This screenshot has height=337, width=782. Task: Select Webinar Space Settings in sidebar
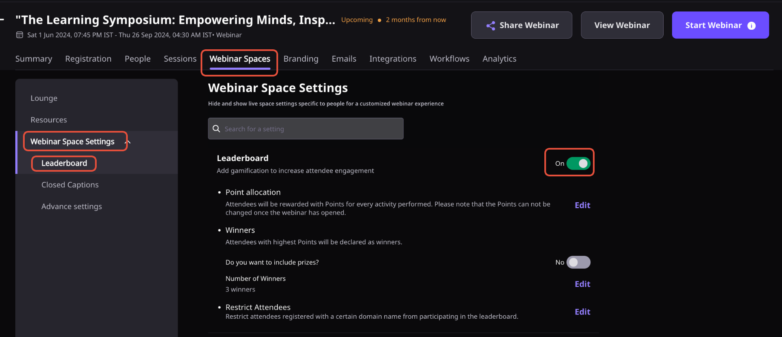[x=72, y=142]
